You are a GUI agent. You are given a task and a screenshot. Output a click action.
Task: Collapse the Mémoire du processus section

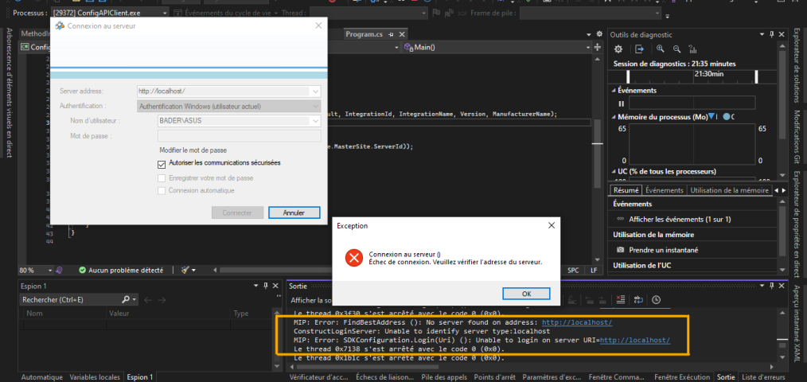coord(613,117)
